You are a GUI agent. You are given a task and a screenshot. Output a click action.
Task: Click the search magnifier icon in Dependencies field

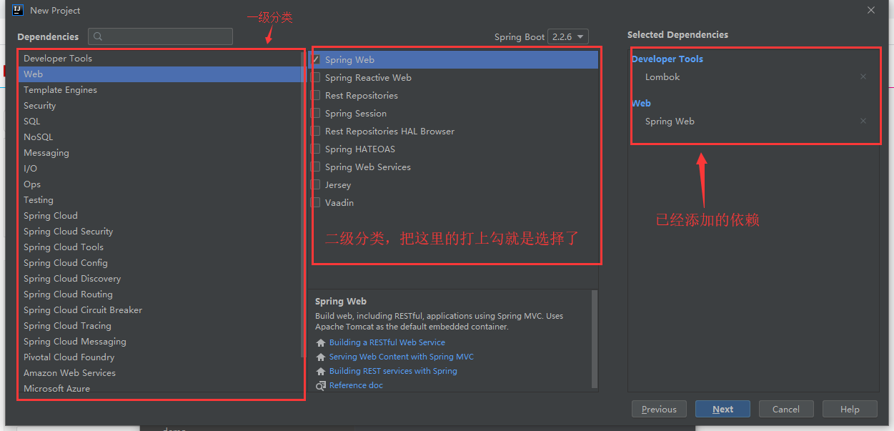tap(98, 36)
